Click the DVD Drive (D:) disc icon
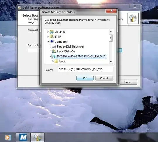The width and height of the screenshot is (158, 142). [x=54, y=57]
